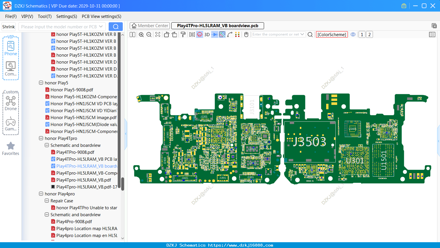Open the Tool(T) menu

click(x=45, y=16)
